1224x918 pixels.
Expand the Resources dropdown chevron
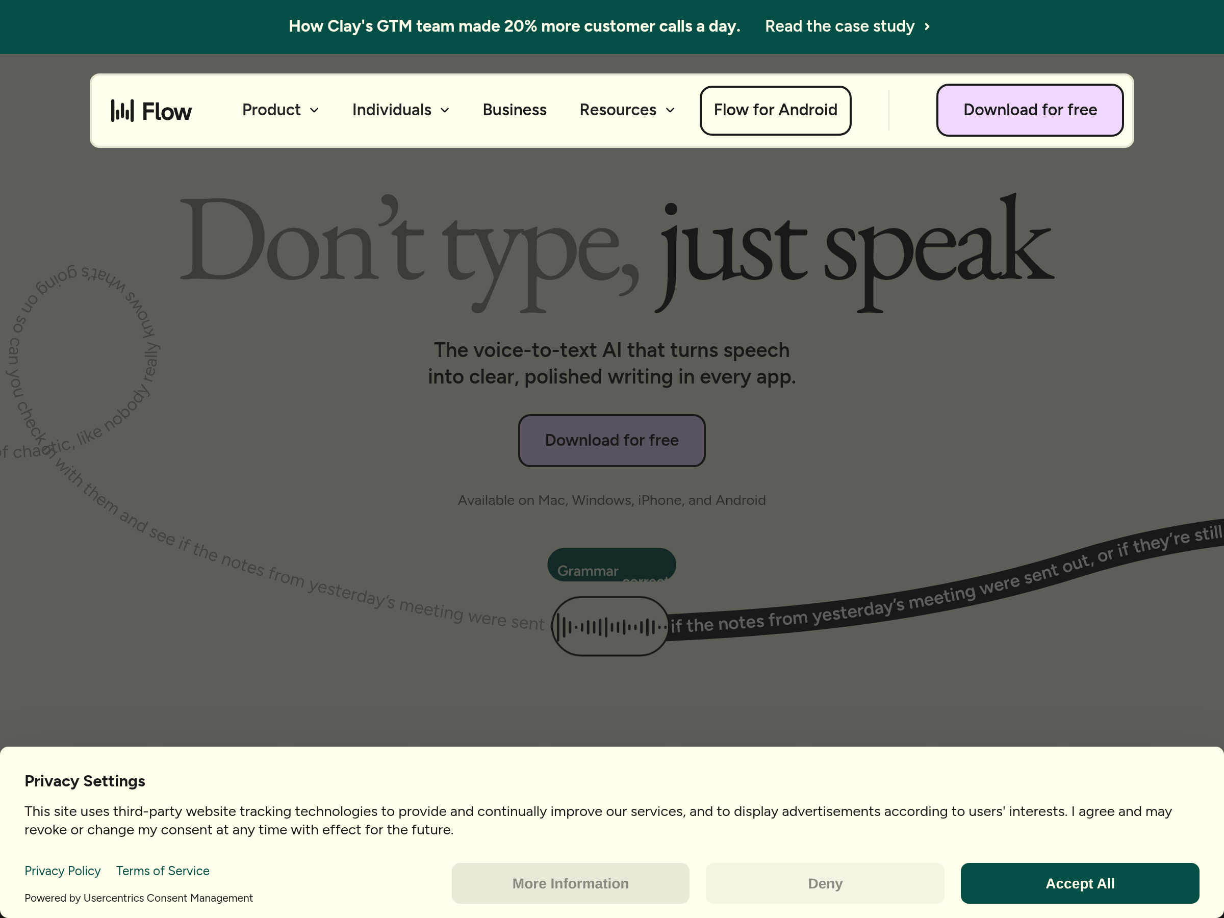point(670,110)
